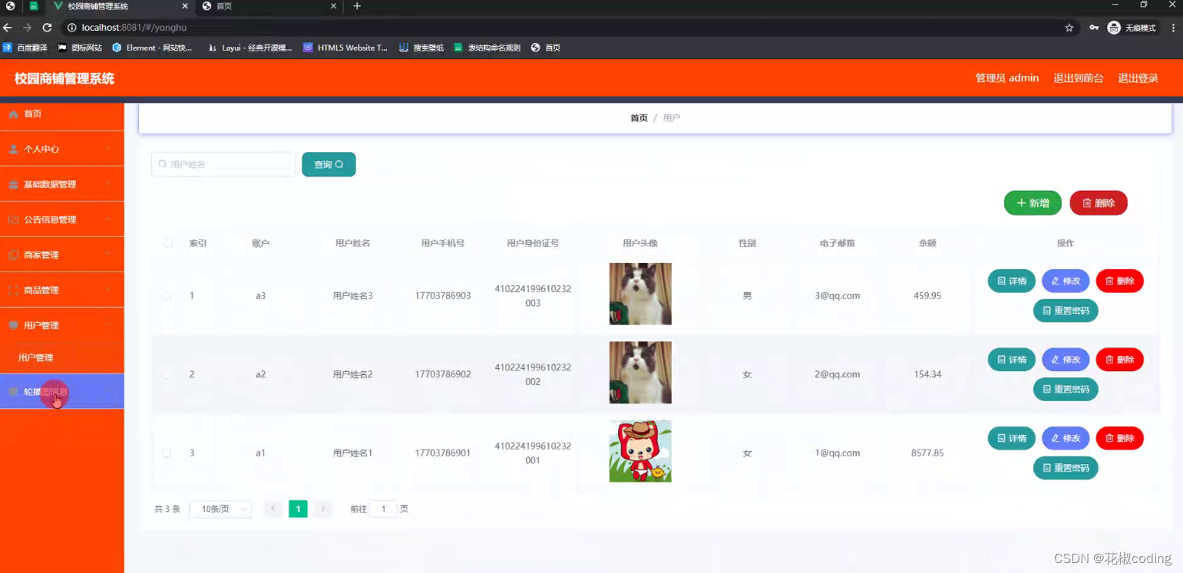
Task: Reload the page with refresh icon
Action: (47, 28)
